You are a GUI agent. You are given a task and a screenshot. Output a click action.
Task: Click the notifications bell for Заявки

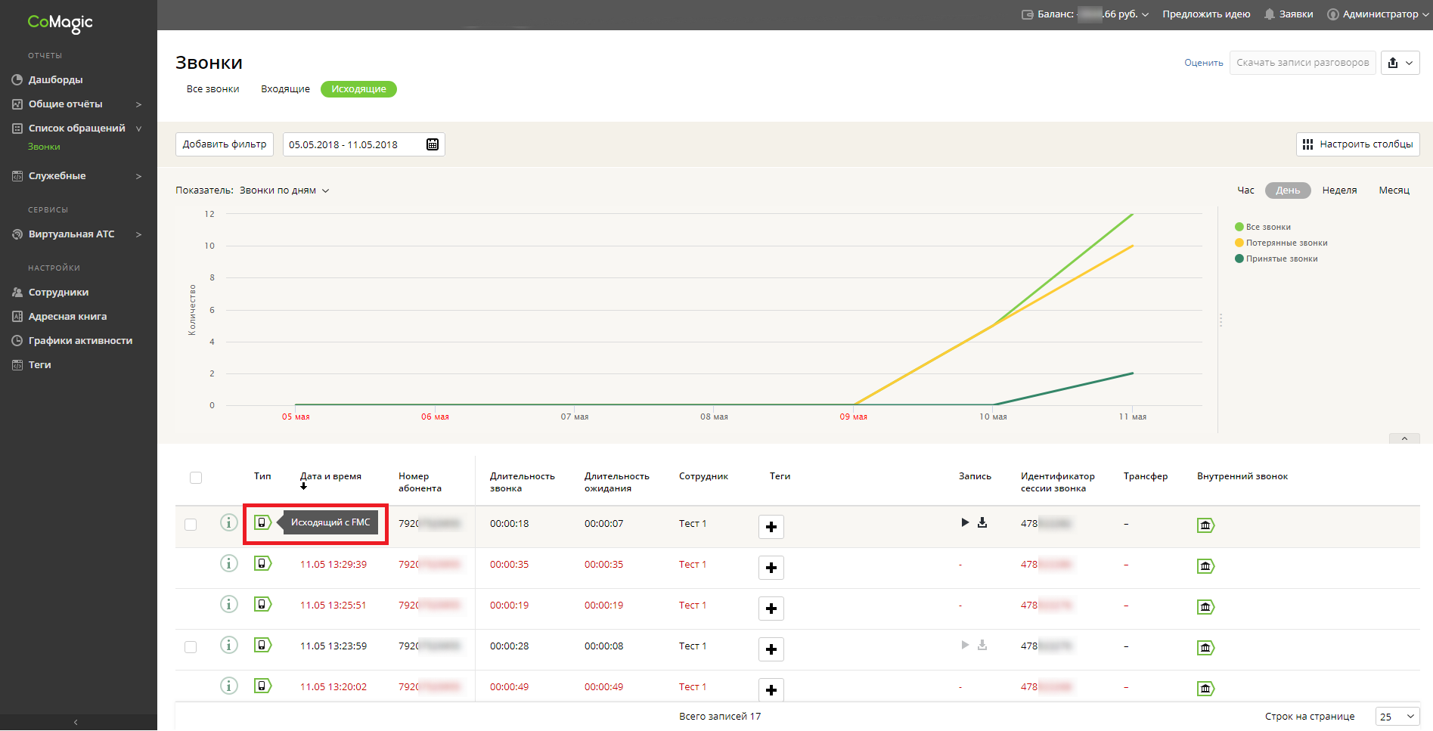coord(1270,14)
